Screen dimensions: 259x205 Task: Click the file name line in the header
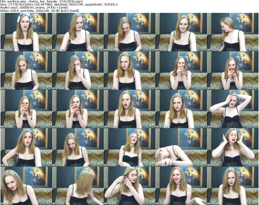pyautogui.click(x=41, y=2)
